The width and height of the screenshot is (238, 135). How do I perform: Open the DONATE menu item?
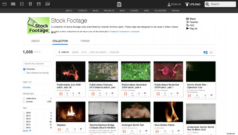tap(134, 11)
